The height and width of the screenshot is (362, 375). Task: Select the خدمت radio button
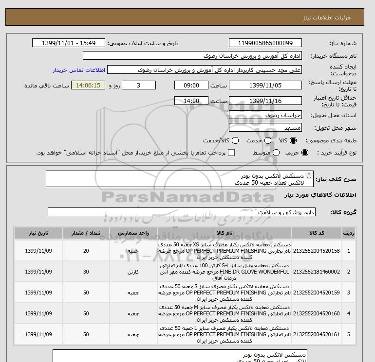tap(268, 140)
